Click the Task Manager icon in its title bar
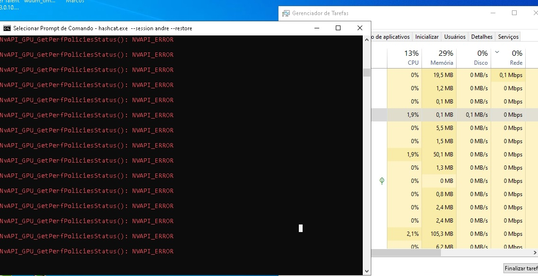The image size is (538, 276). point(286,13)
